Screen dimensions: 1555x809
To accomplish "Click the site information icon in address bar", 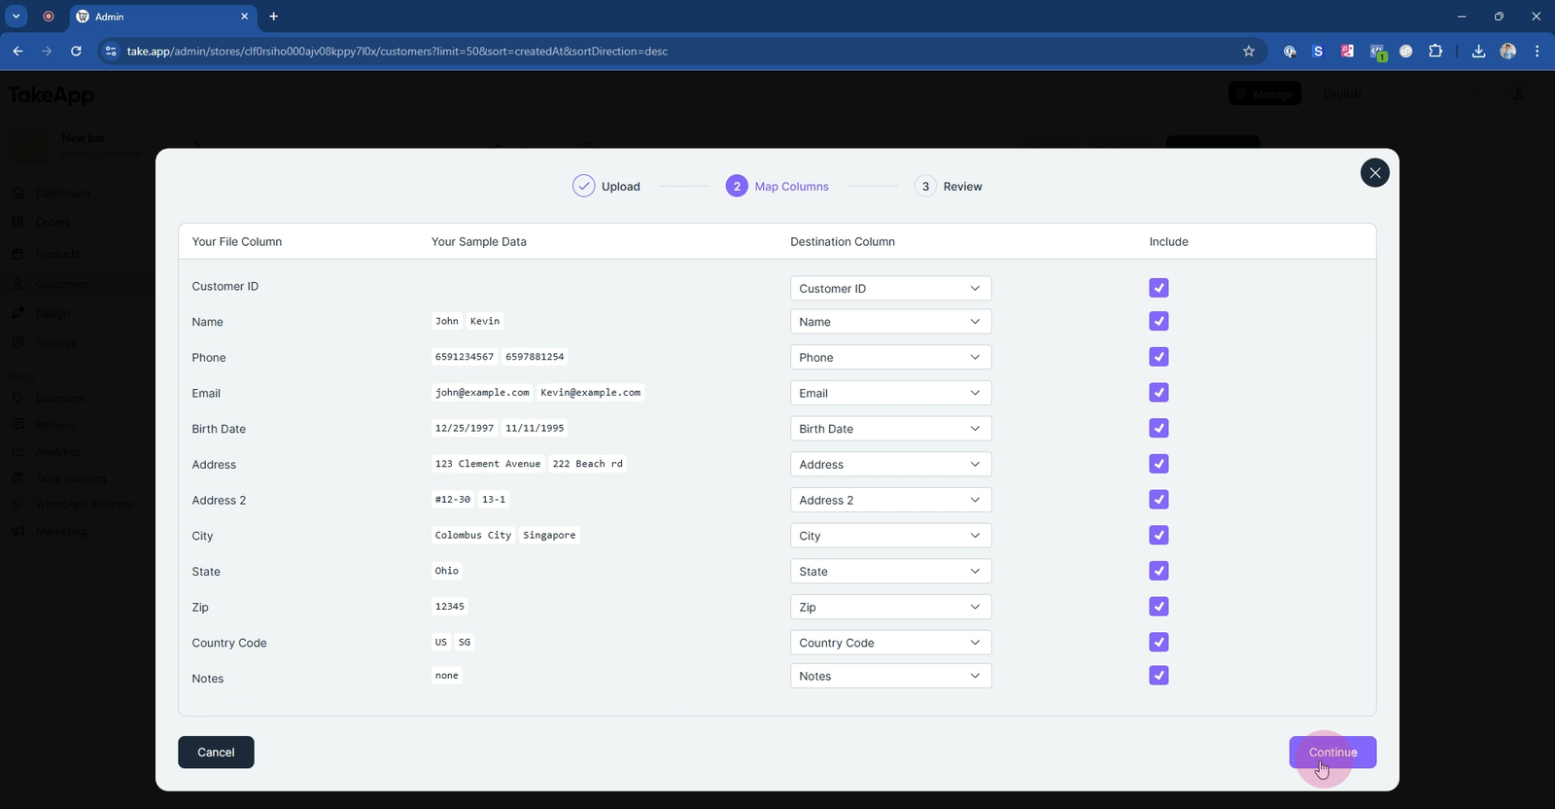I will click(x=111, y=51).
